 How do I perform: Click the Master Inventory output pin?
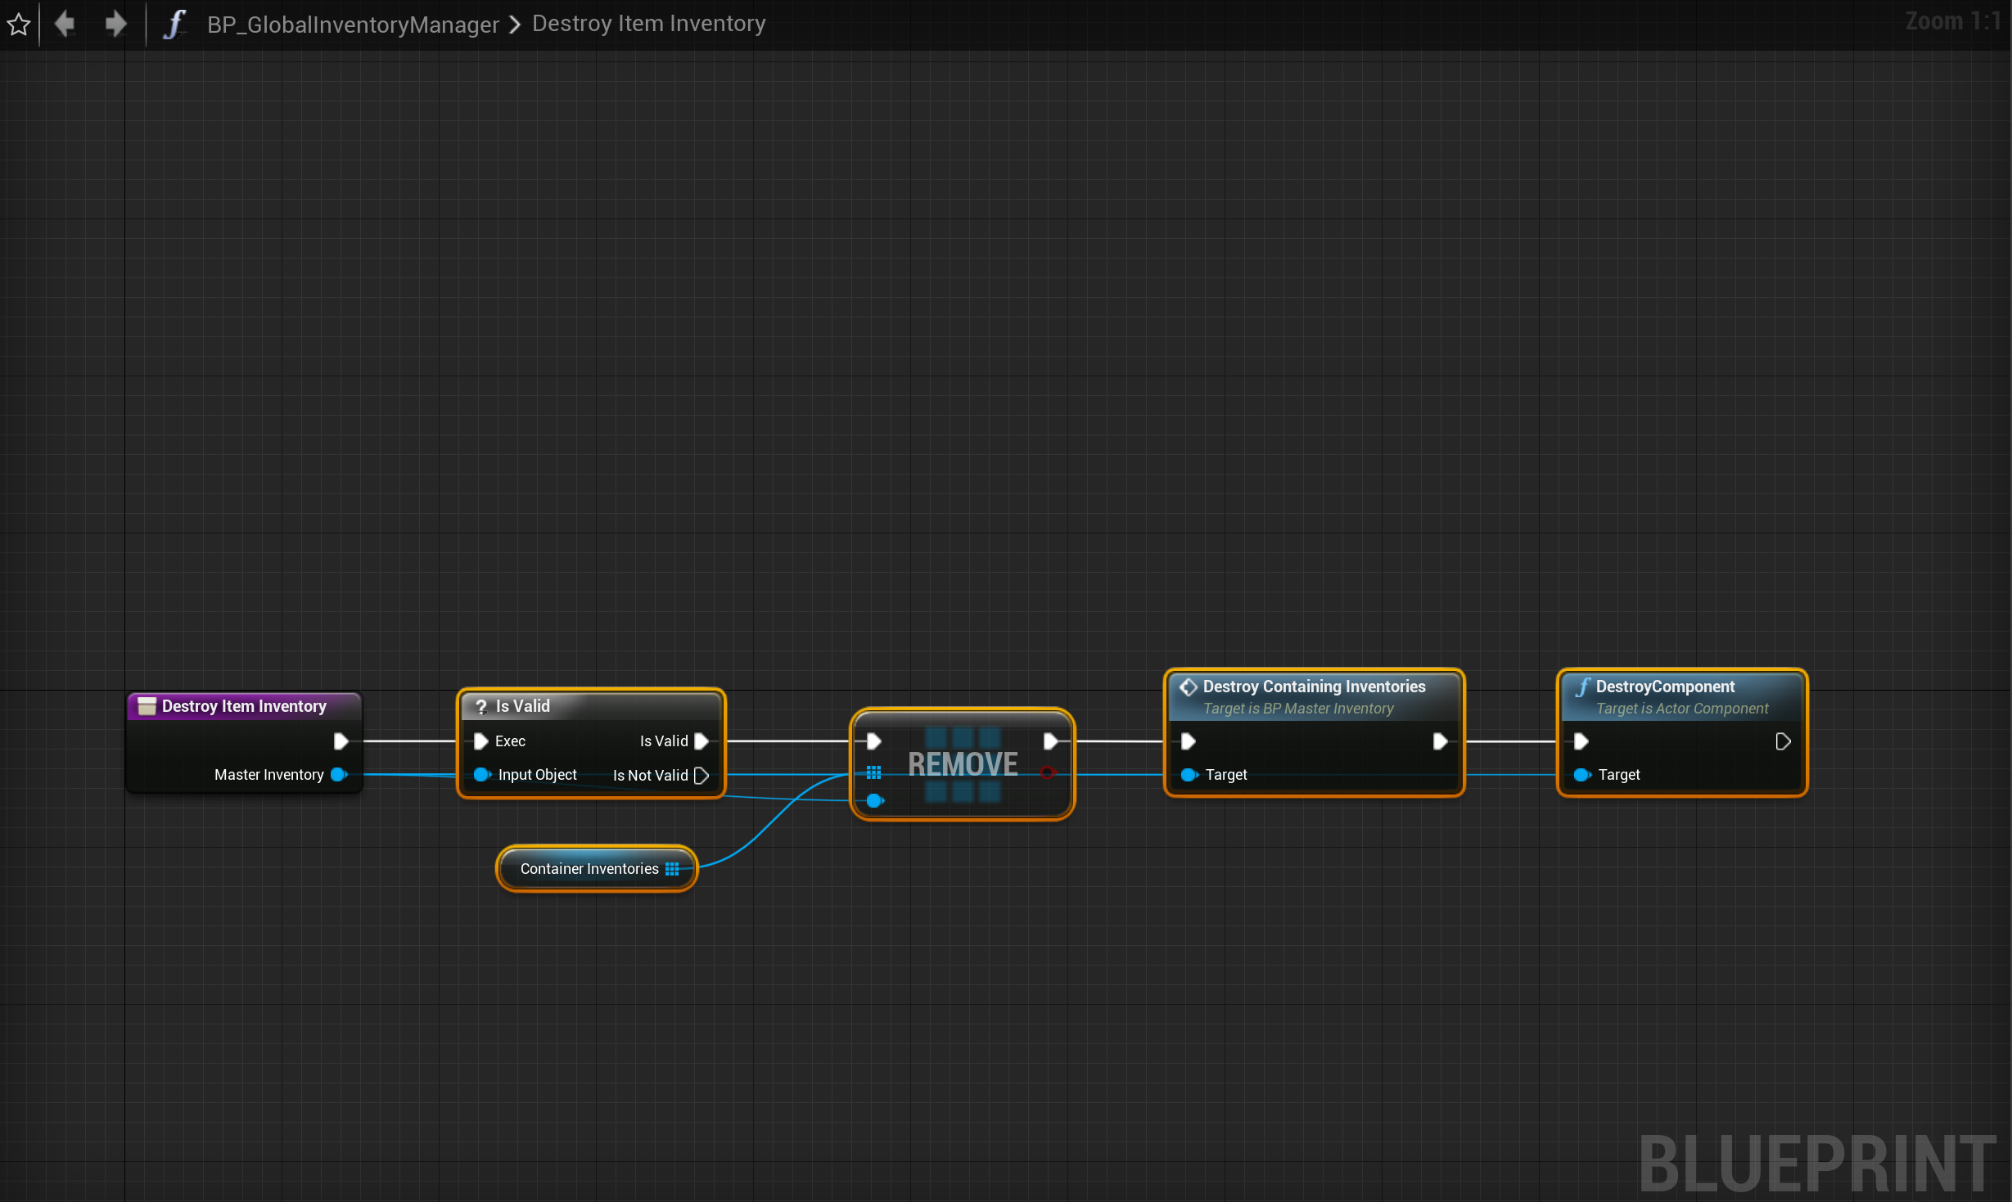[x=337, y=775]
